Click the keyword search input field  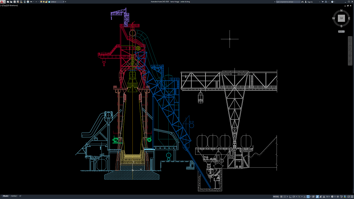pyautogui.click(x=288, y=2)
